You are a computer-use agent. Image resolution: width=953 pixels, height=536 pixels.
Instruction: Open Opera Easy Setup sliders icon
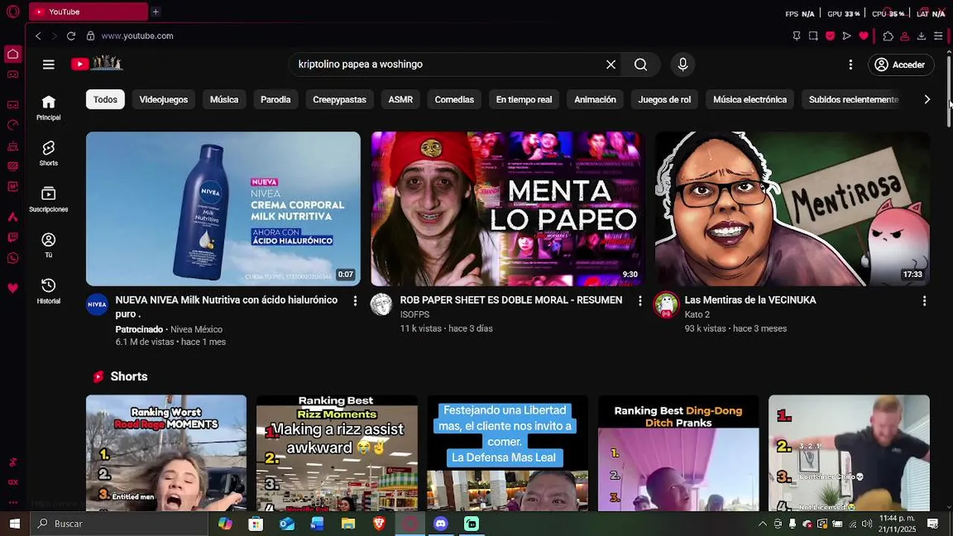938,36
